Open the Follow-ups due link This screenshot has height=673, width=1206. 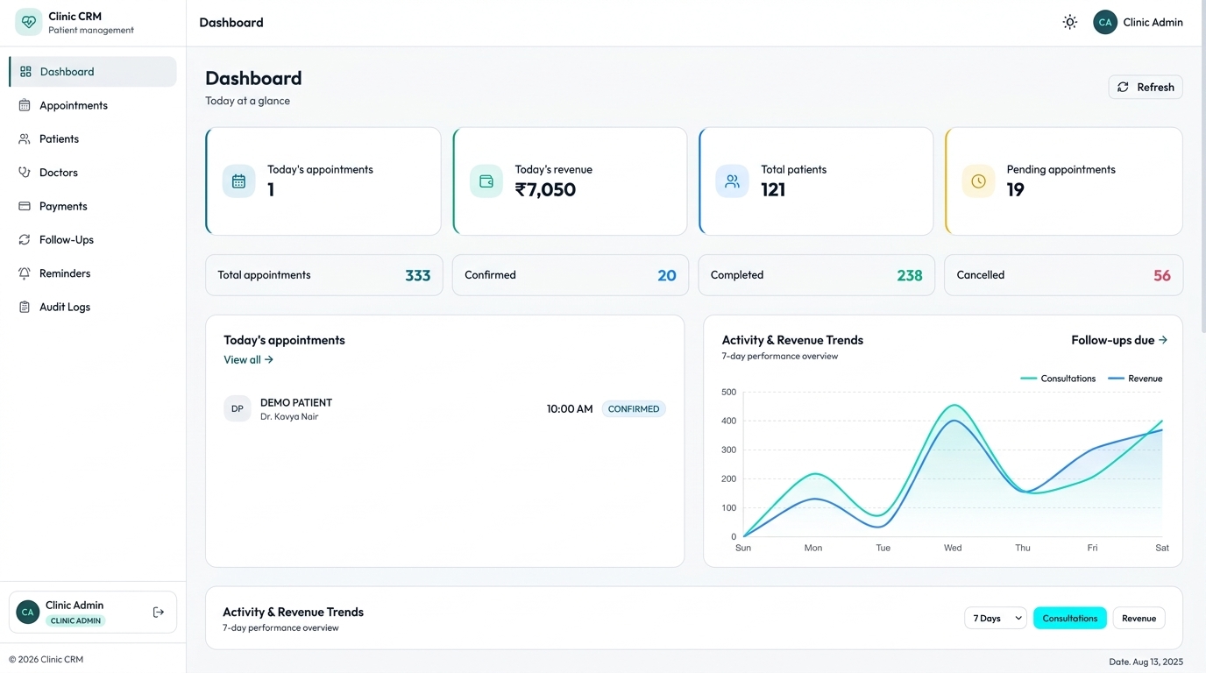(1119, 340)
